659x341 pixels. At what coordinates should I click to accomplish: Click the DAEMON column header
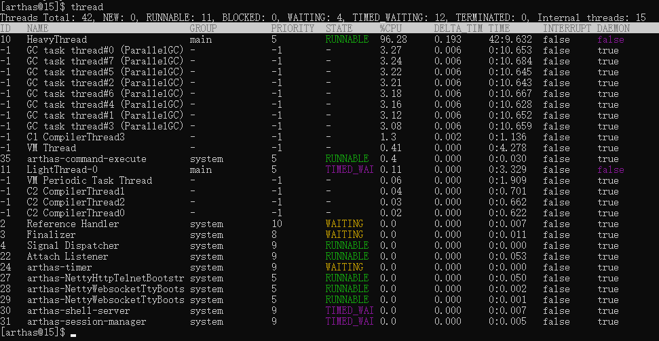point(614,28)
